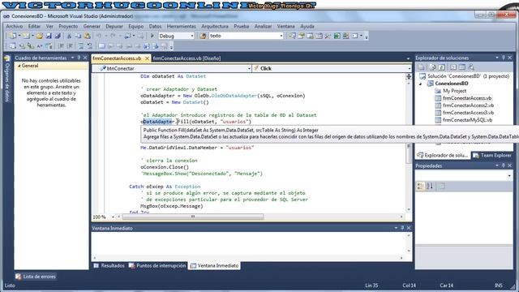Switch to Puntos de interrupción tab
This screenshot has width=519, height=292.
point(157,265)
